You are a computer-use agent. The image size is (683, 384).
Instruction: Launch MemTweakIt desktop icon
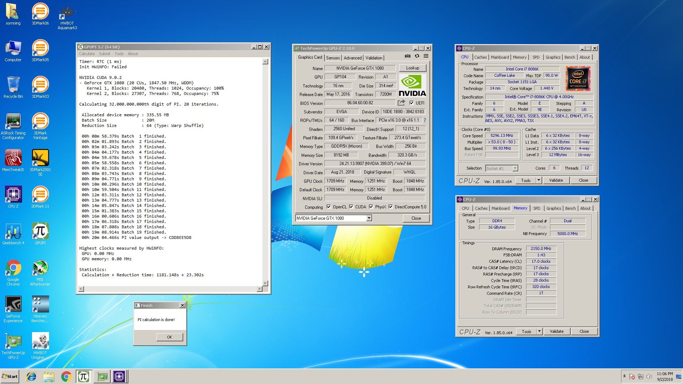(x=13, y=161)
